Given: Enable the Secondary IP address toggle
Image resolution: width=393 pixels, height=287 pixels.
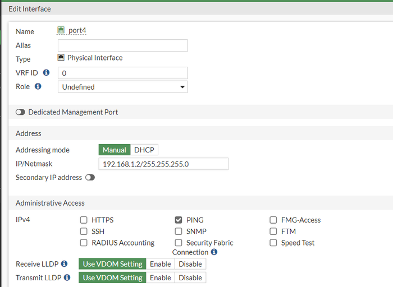Looking at the screenshot, I should click(90, 178).
